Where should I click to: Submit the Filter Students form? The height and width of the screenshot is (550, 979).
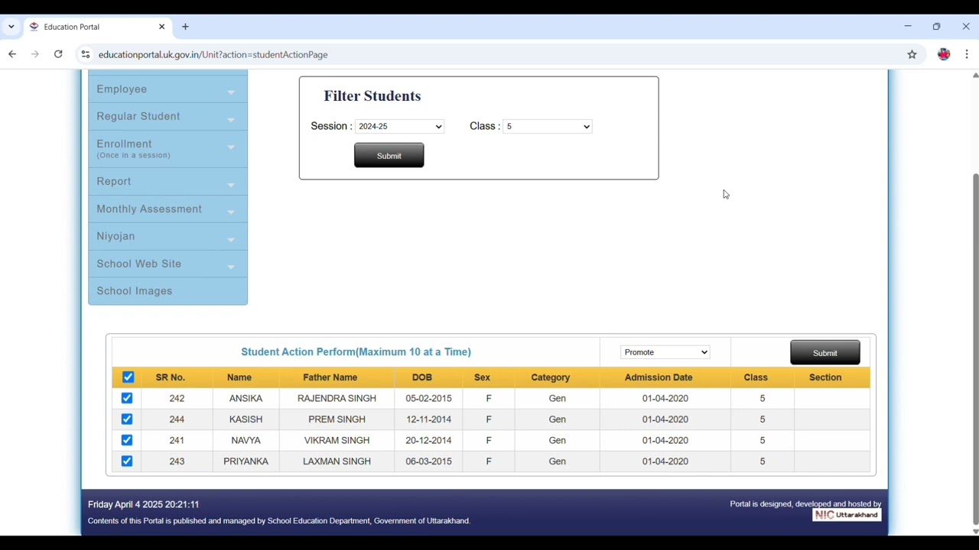[x=389, y=156]
